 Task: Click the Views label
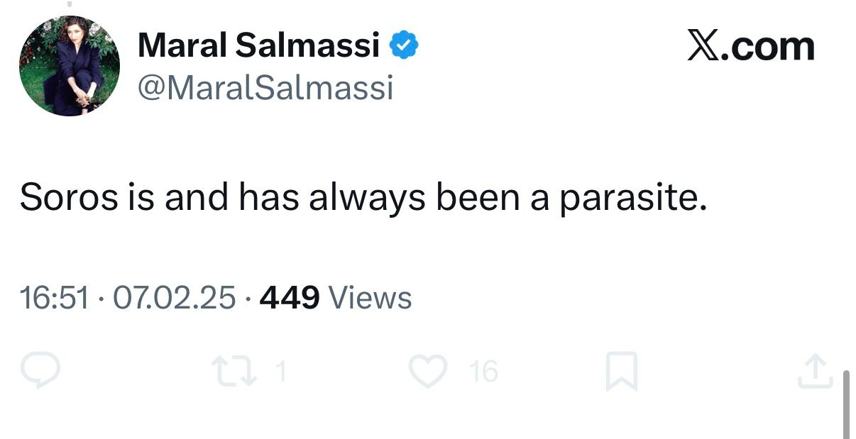coord(371,298)
